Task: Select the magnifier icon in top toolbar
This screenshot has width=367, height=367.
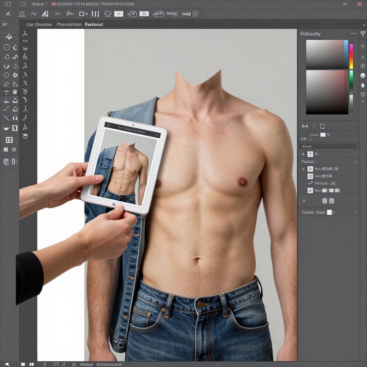Action: (22, 14)
